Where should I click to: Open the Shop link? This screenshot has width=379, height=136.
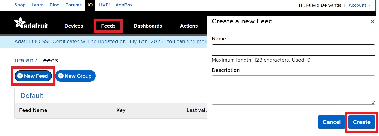pyautogui.click(x=20, y=5)
